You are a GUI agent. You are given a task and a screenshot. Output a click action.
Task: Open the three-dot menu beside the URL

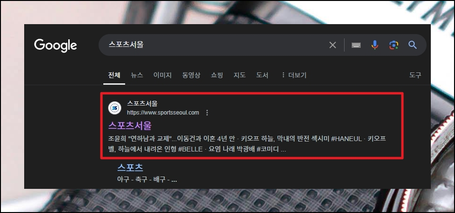207,113
